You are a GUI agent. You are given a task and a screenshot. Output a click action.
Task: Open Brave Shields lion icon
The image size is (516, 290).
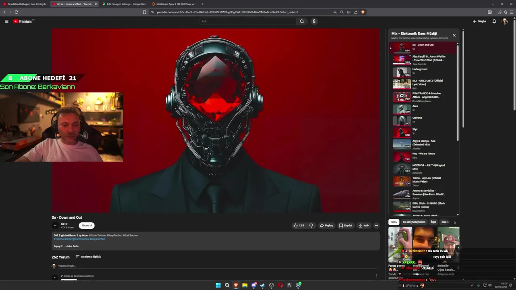(x=363, y=12)
